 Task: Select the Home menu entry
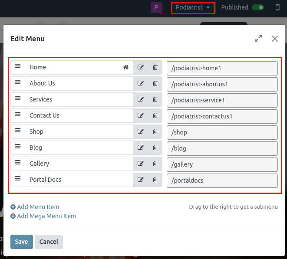[x=74, y=67]
